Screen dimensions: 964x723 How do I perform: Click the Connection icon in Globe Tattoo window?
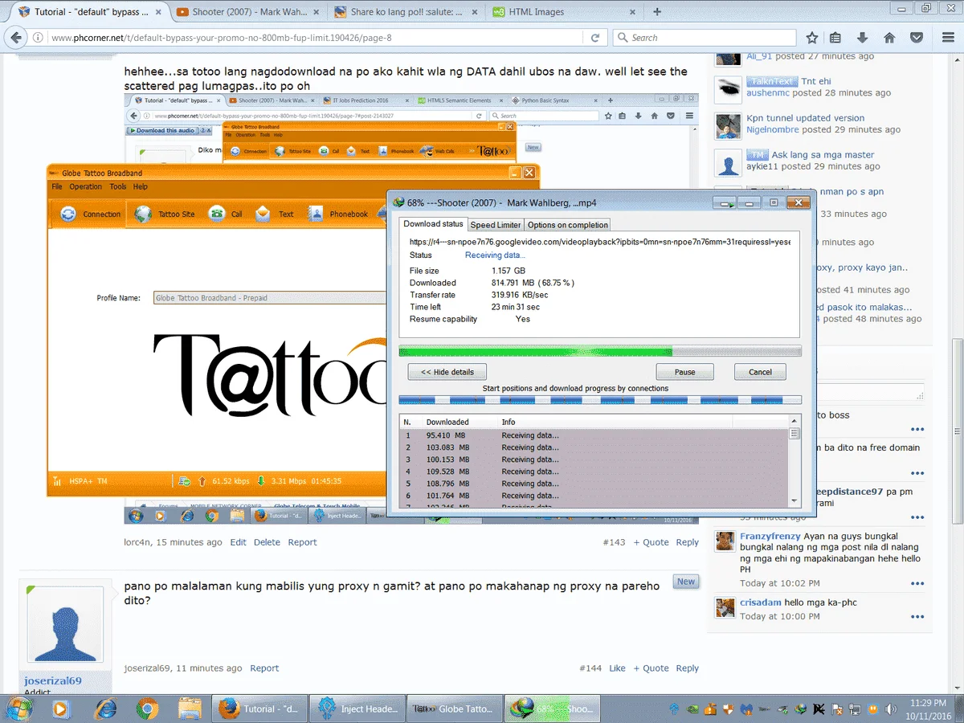click(x=69, y=214)
